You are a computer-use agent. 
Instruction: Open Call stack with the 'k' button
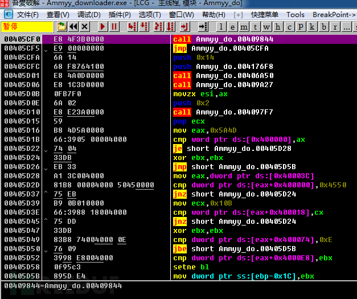point(312,27)
